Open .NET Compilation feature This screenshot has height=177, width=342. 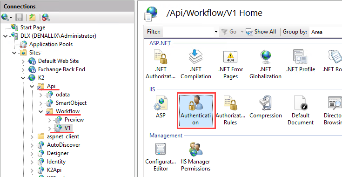(195, 64)
